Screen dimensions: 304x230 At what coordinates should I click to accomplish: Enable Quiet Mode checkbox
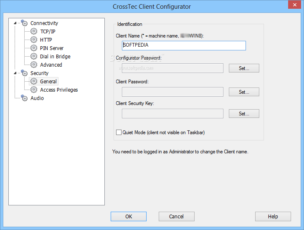119,132
